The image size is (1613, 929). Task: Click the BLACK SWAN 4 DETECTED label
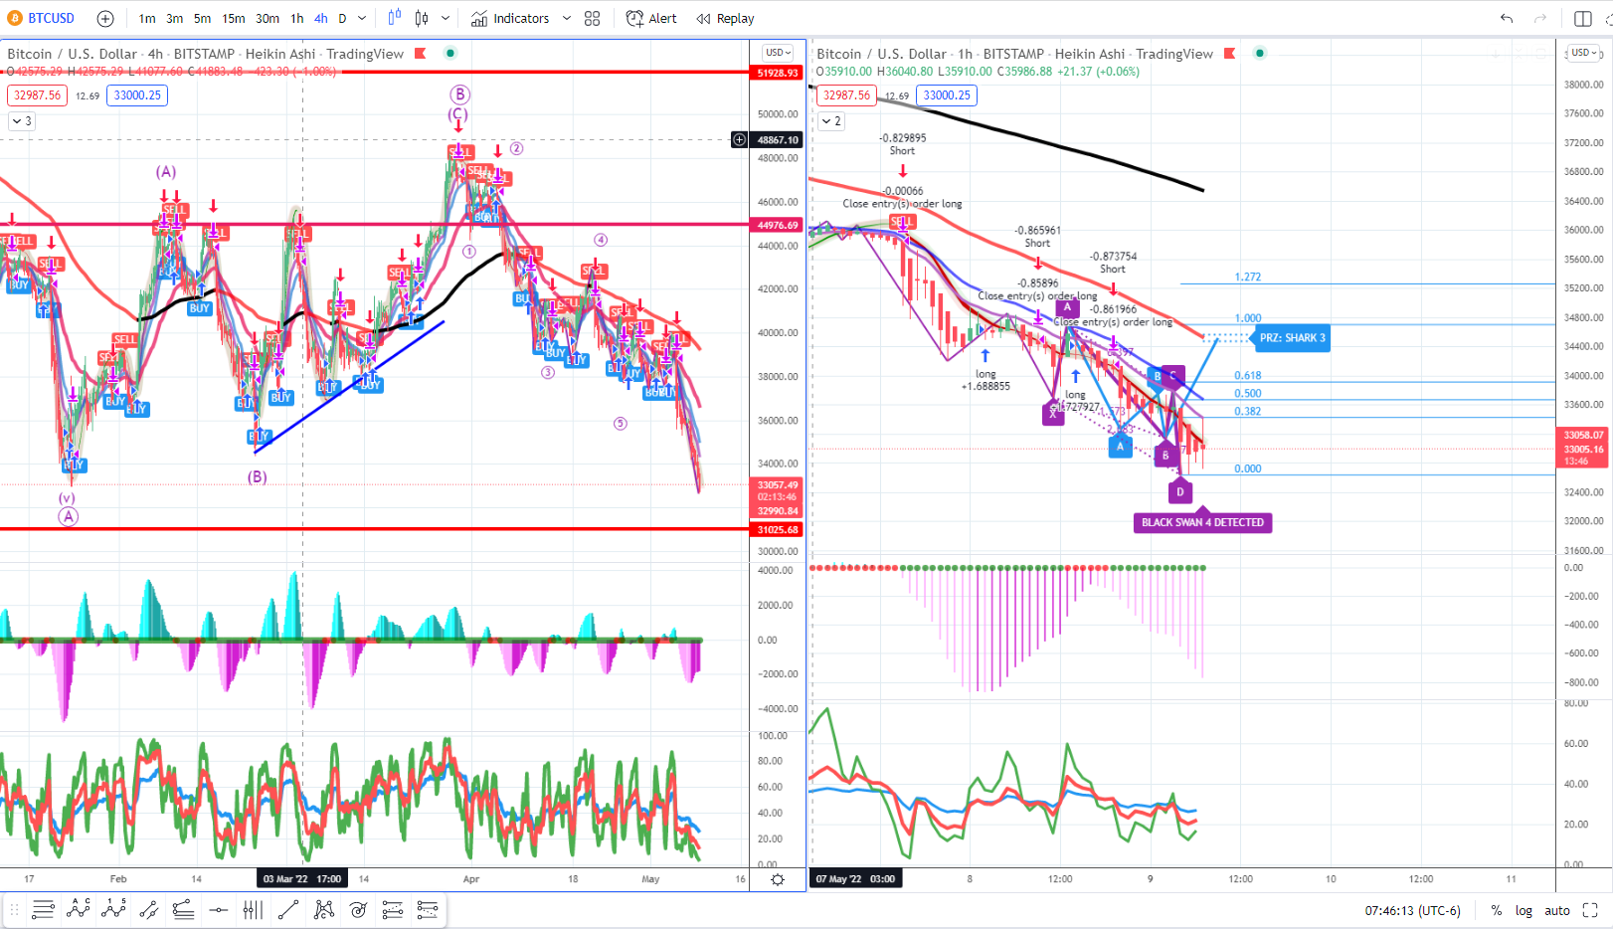click(x=1202, y=522)
